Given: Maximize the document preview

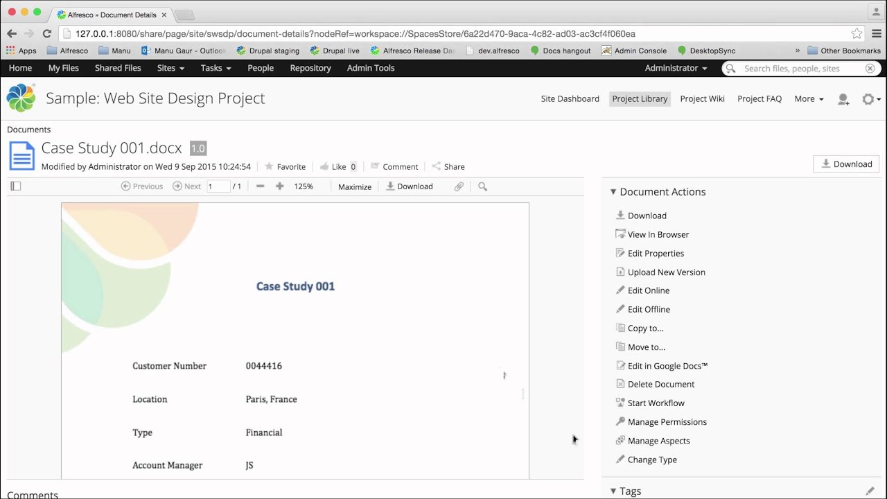Looking at the screenshot, I should 355,186.
